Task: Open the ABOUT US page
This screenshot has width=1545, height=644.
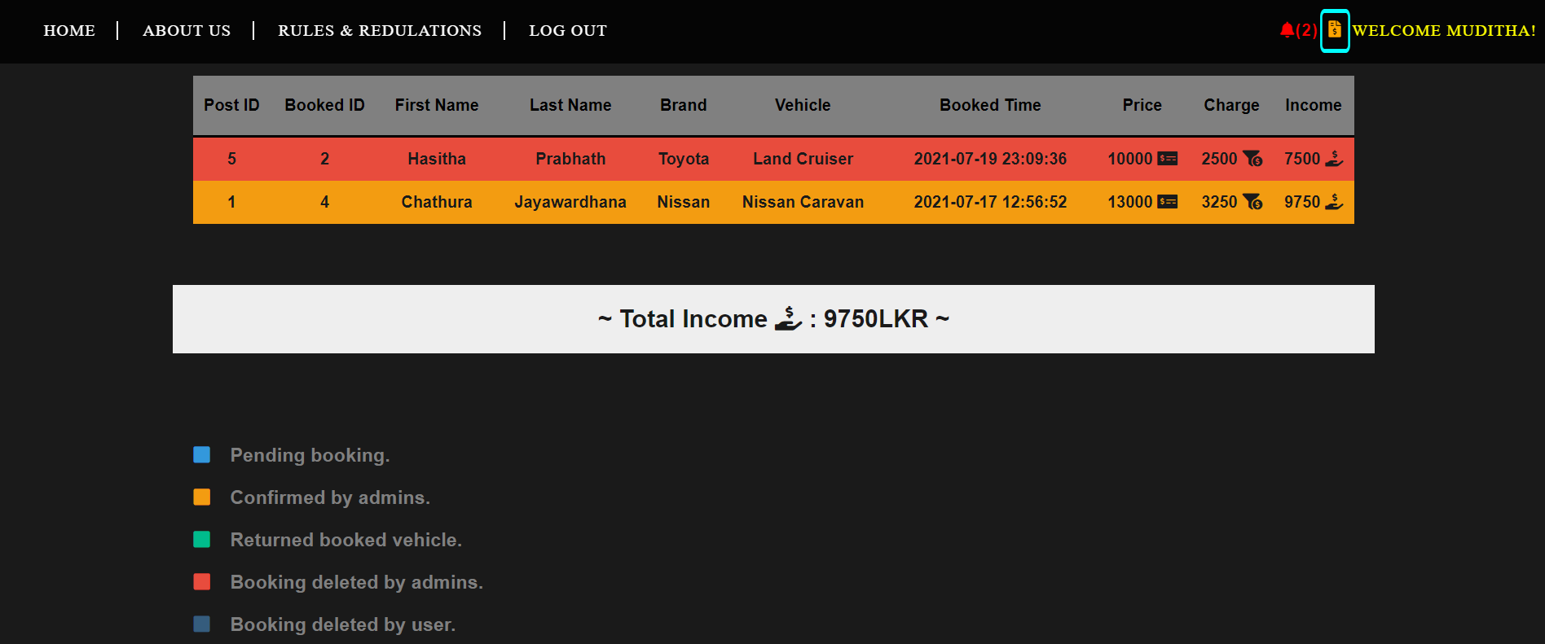Action: click(187, 30)
